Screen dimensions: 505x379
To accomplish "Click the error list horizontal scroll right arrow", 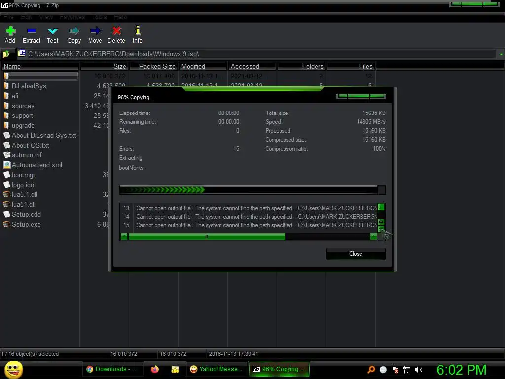I will point(373,237).
